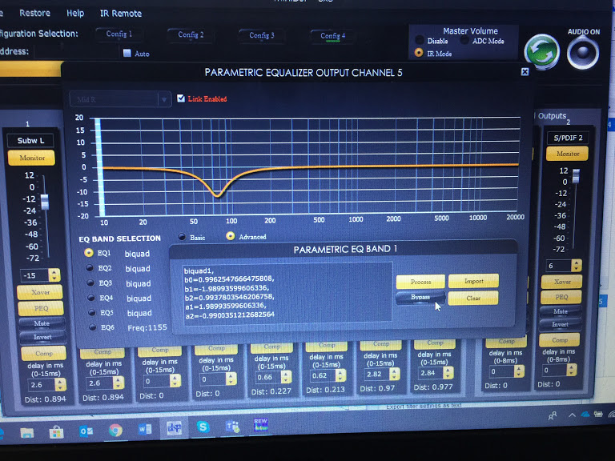Click the OneDrive cloud tray icon
615x461 pixels.
click(585, 414)
